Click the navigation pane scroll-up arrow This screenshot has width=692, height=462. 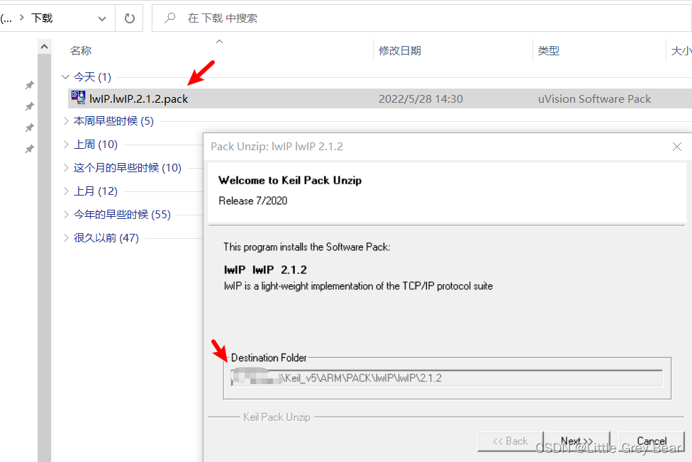point(44,46)
